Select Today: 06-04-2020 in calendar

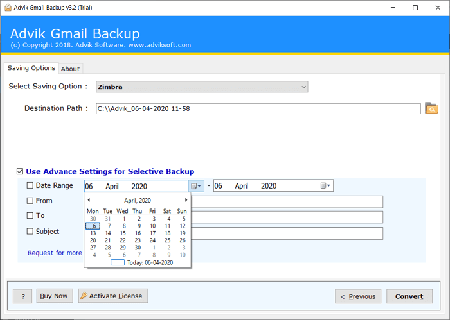click(142, 262)
